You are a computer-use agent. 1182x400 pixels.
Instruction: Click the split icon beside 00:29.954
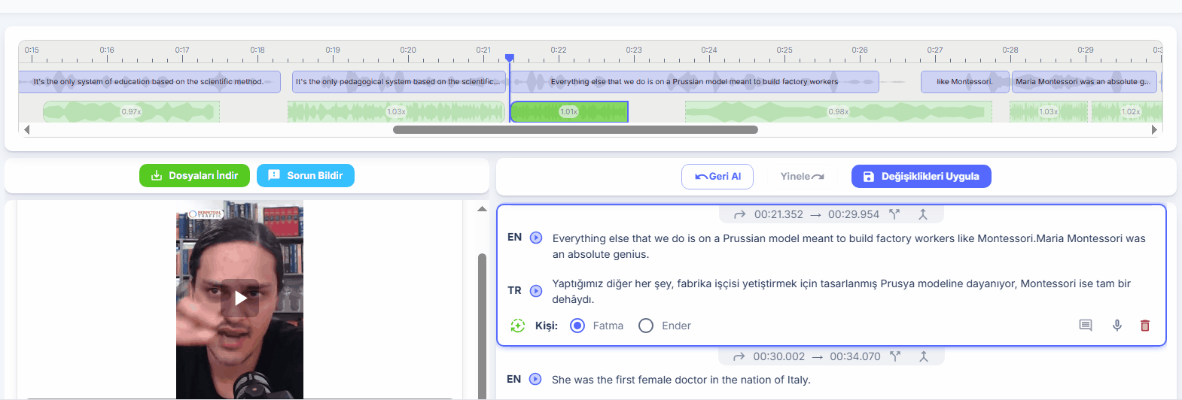pos(894,214)
